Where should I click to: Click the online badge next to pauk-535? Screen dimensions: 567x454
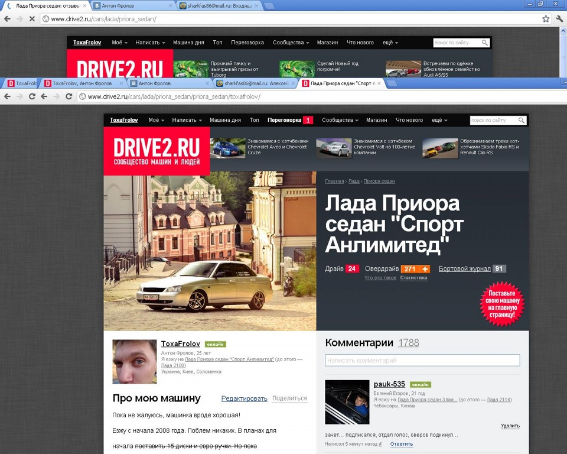pyautogui.click(x=420, y=384)
